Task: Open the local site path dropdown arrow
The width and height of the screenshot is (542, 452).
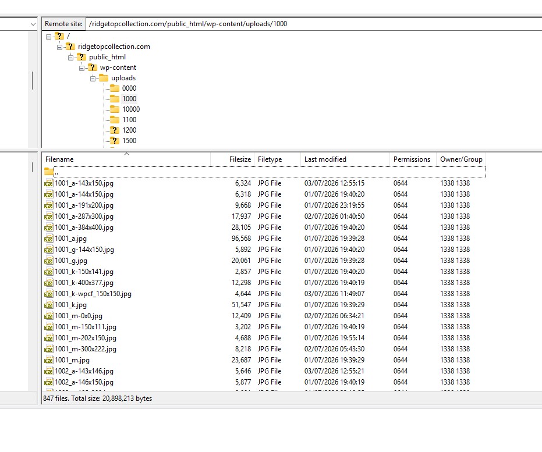Action: tap(33, 24)
